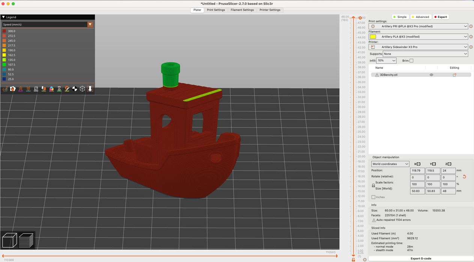
Task: Toggle the hourglass icon in legend toolbar
Action: (x=59, y=89)
